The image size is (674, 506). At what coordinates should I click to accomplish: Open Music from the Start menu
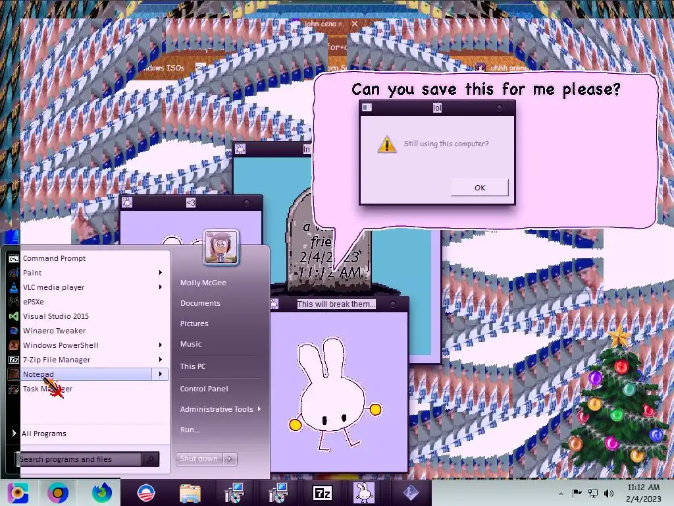coord(191,344)
